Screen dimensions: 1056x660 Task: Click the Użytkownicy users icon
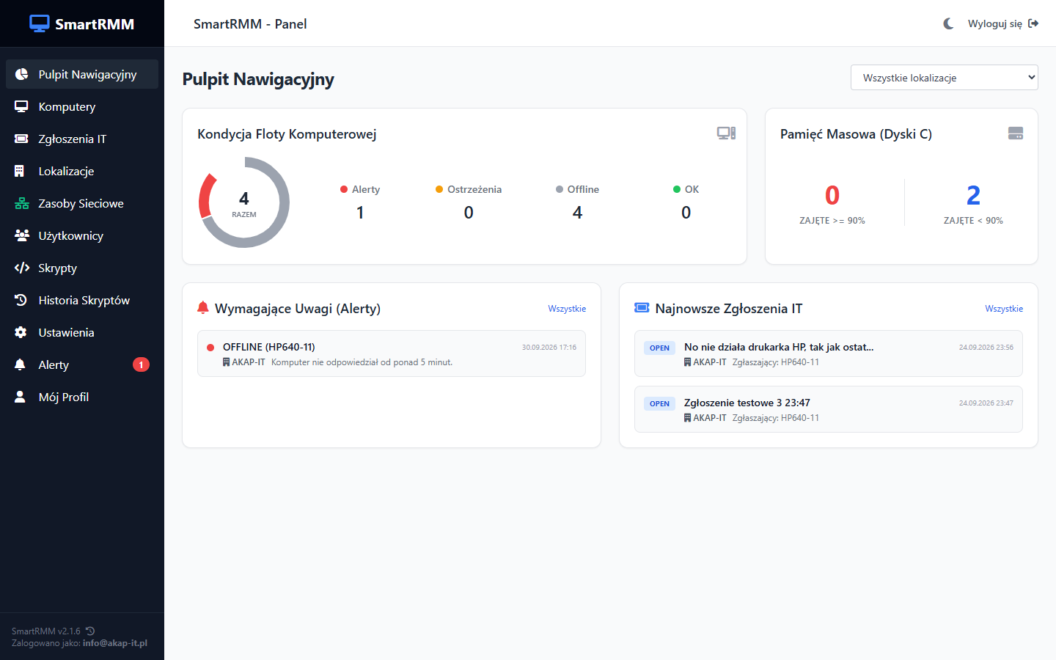point(22,235)
